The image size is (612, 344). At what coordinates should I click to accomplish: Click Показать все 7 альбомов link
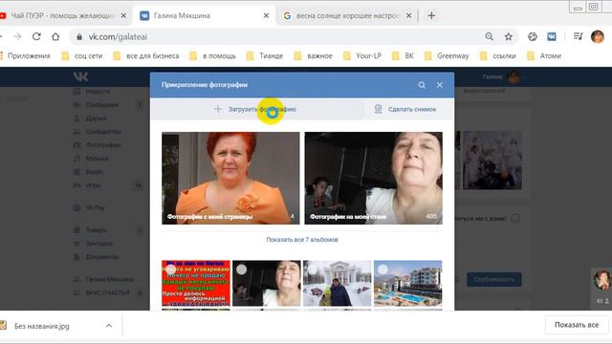302,240
